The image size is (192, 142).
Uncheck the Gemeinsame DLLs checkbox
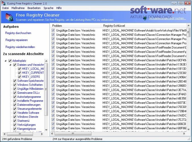tap(15, 93)
